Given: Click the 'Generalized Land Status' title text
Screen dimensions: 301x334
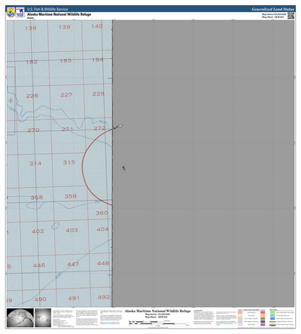Looking at the screenshot, I should pyautogui.click(x=273, y=9).
